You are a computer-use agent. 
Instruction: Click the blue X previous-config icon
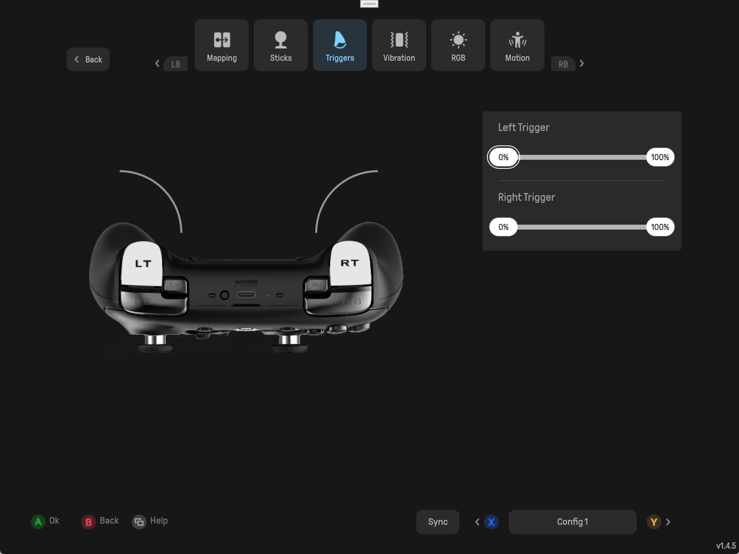[491, 522]
